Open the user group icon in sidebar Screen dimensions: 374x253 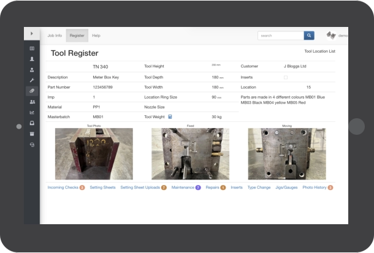click(x=32, y=102)
